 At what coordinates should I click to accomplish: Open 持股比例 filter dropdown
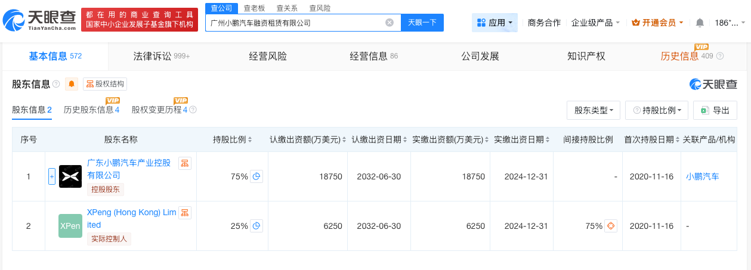[x=657, y=110]
